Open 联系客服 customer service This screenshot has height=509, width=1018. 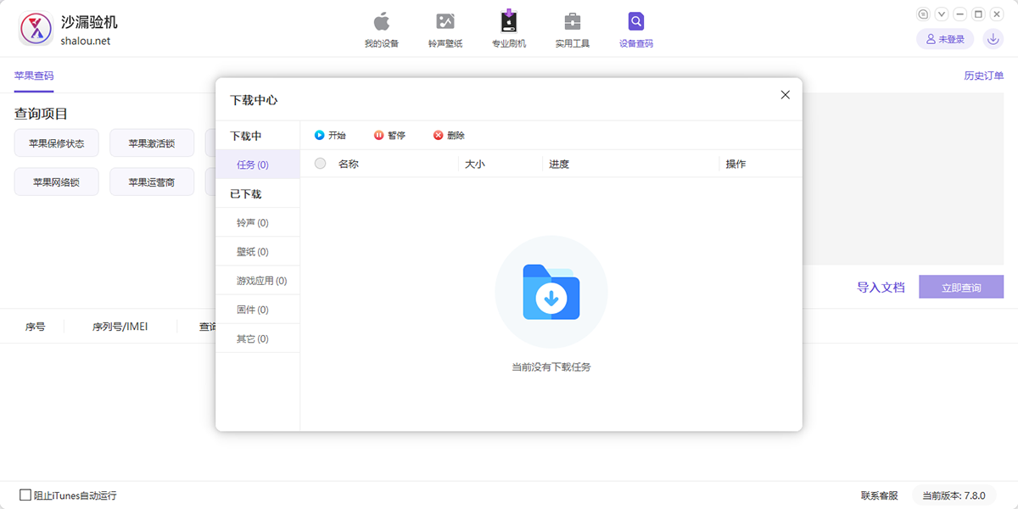point(880,495)
